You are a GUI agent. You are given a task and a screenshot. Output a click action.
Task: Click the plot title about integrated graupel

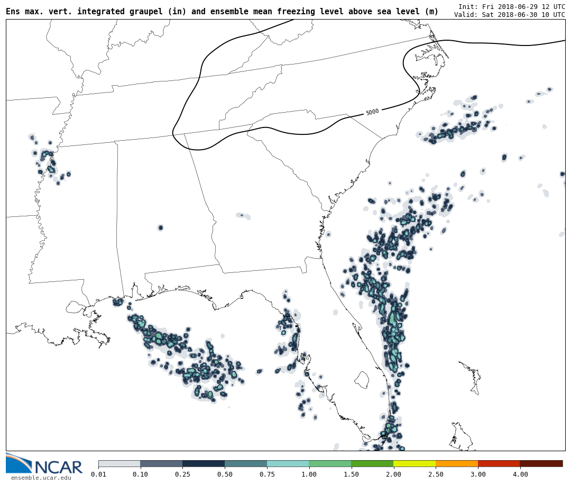pyautogui.click(x=222, y=12)
